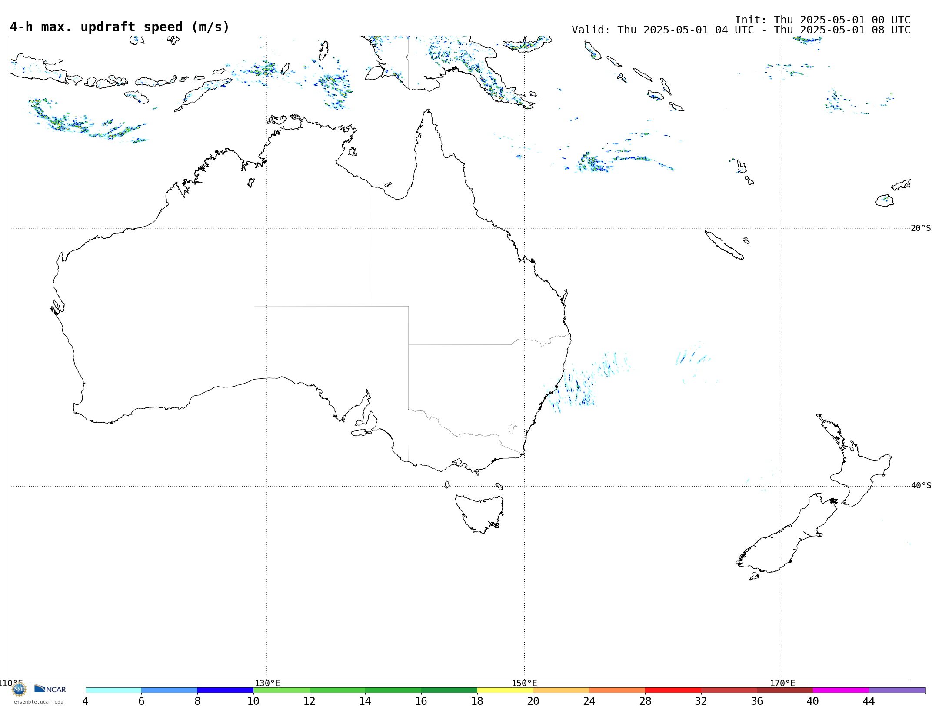939x707 pixels.
Task: Click the 130°E longitude label
Action: click(267, 684)
